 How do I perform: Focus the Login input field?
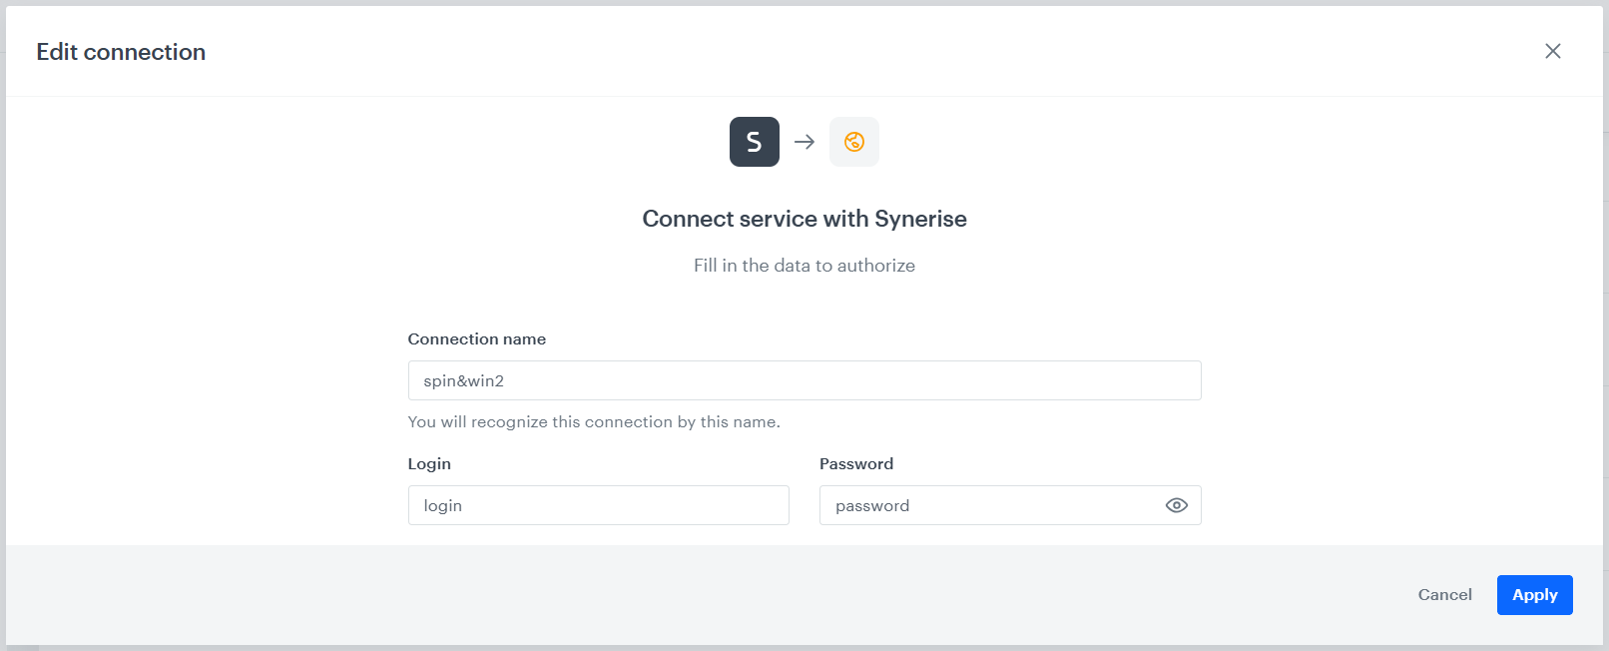click(x=599, y=505)
